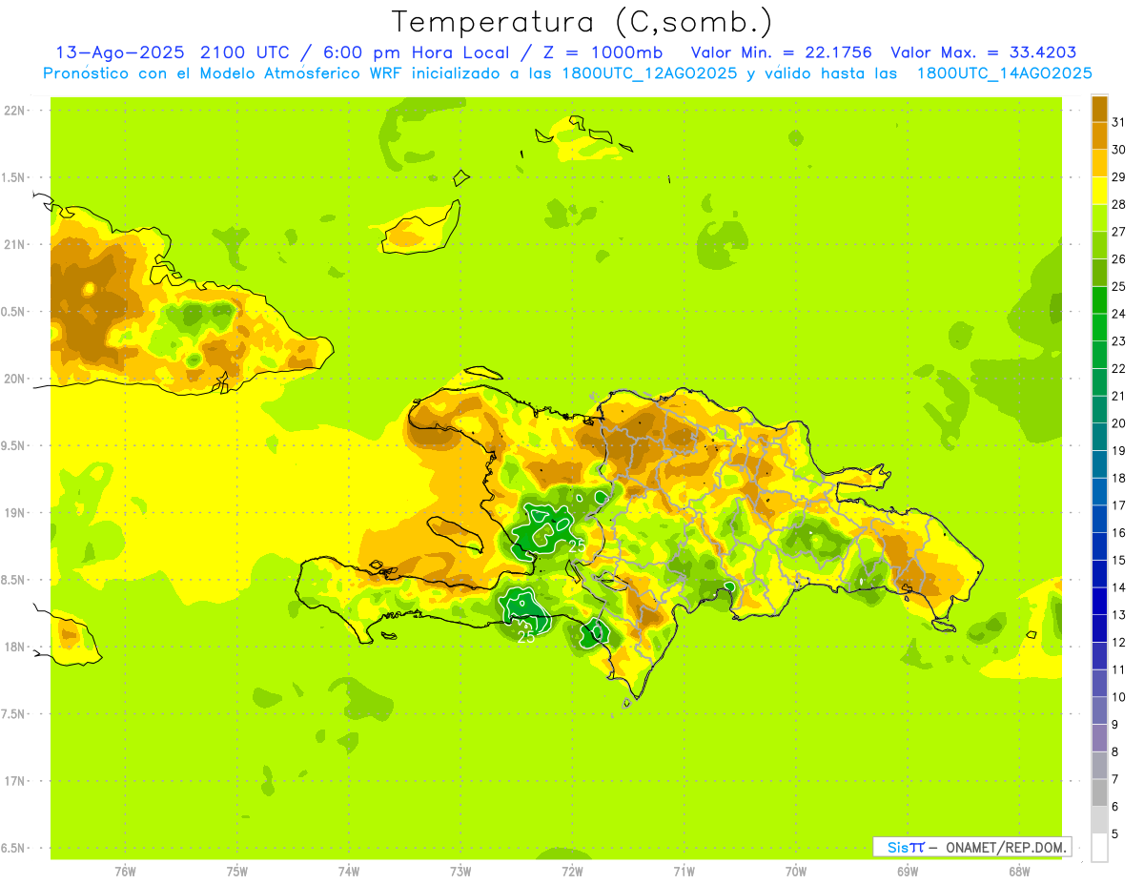The width and height of the screenshot is (1144, 884).
Task: Click the "13-Ago-2025" forecast date
Action: [x=119, y=52]
